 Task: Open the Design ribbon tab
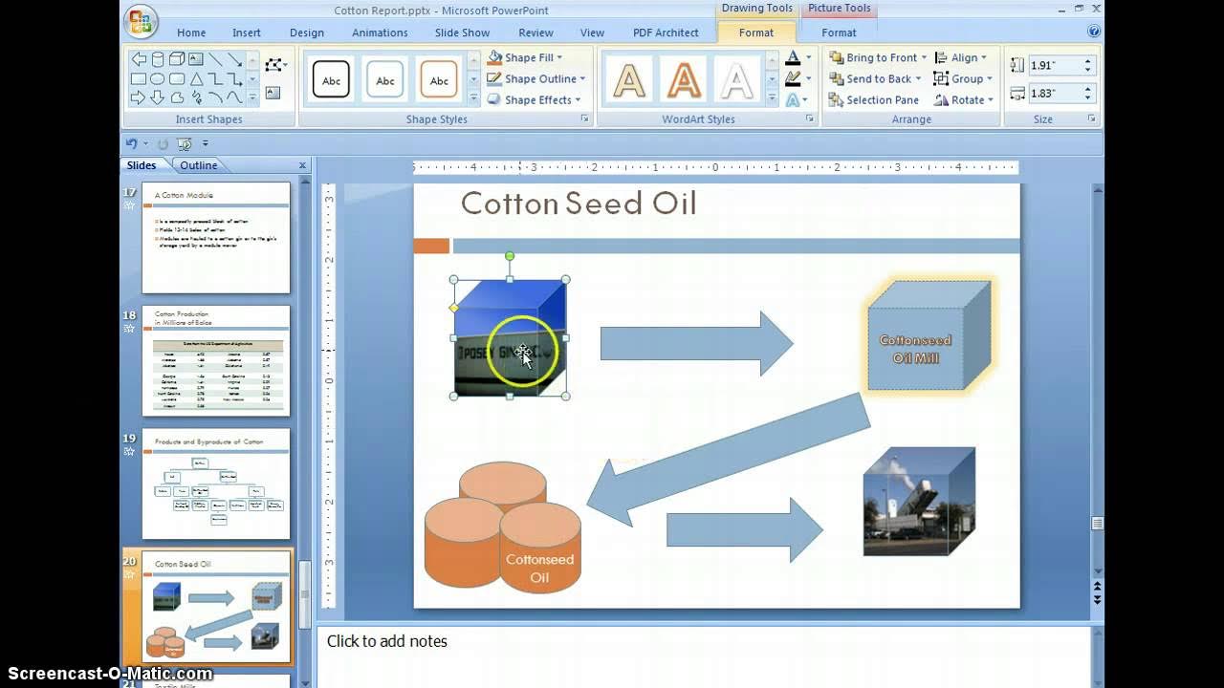(x=307, y=32)
